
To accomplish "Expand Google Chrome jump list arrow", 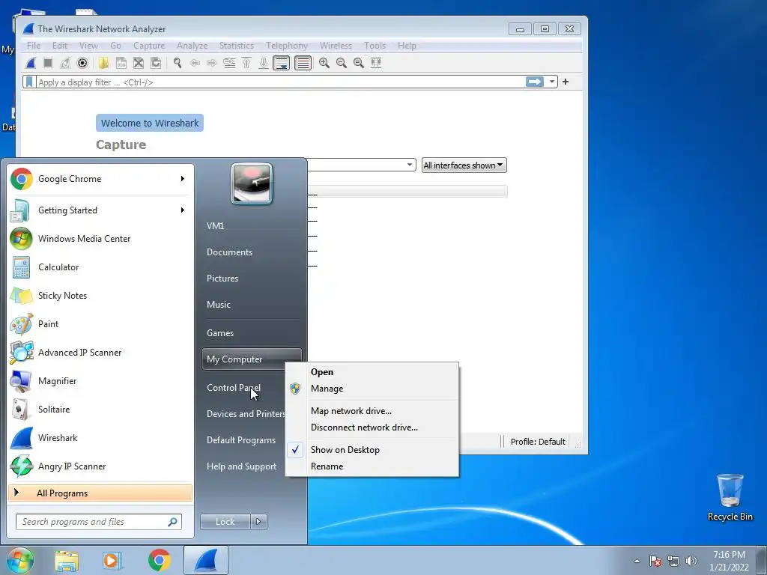I will click(183, 179).
